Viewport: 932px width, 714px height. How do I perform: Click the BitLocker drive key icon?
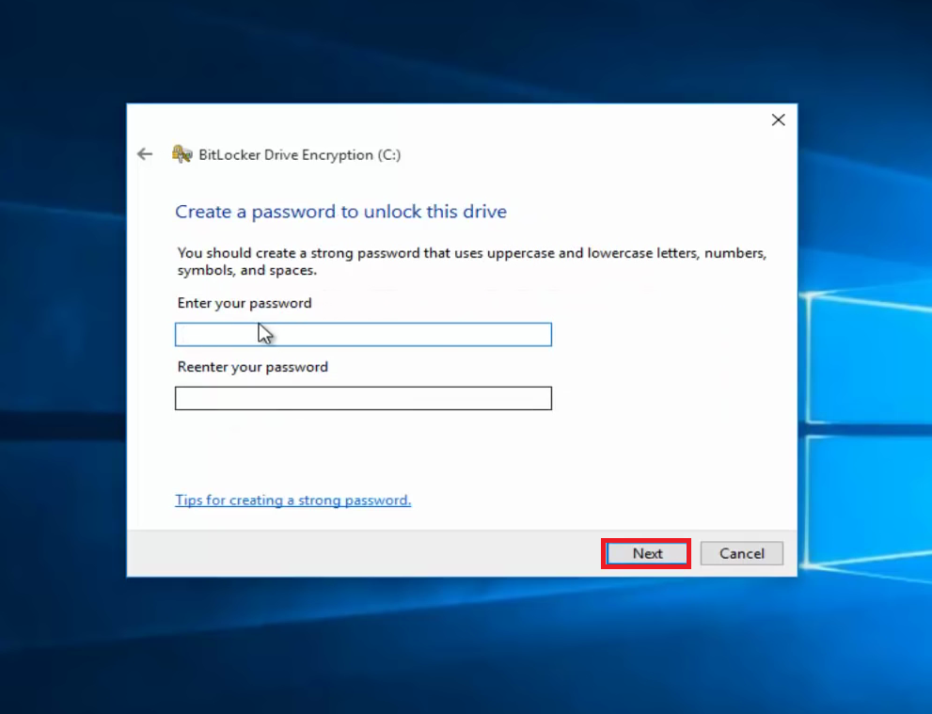point(182,154)
